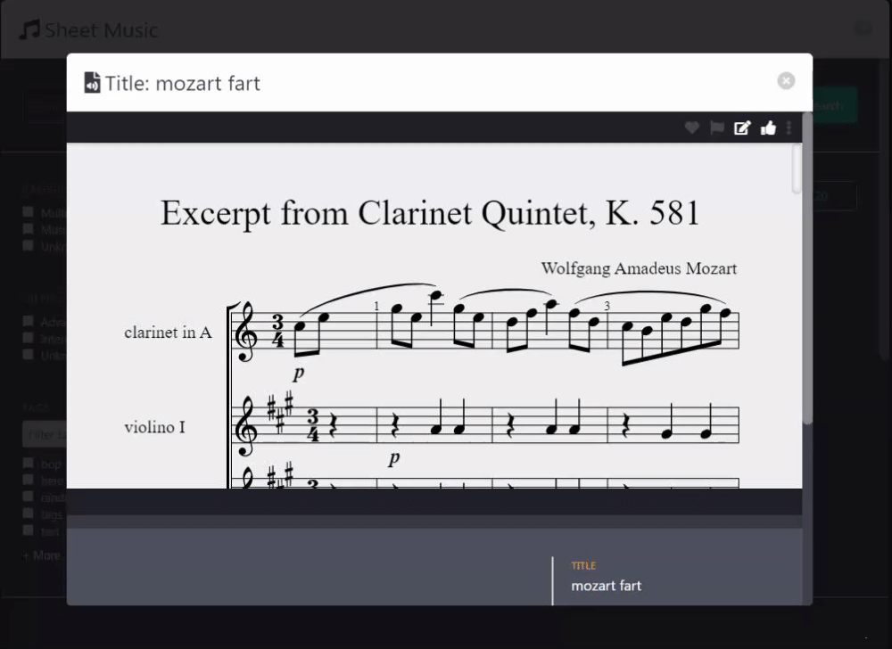Click the Wolfgang Amadeus Mozart composer text
Image resolution: width=892 pixels, height=649 pixels.
[639, 268]
